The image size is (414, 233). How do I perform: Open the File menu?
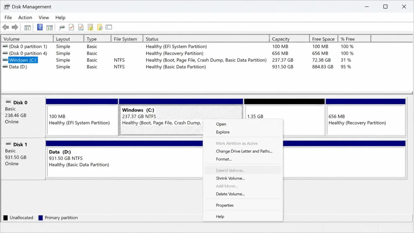pyautogui.click(x=8, y=18)
